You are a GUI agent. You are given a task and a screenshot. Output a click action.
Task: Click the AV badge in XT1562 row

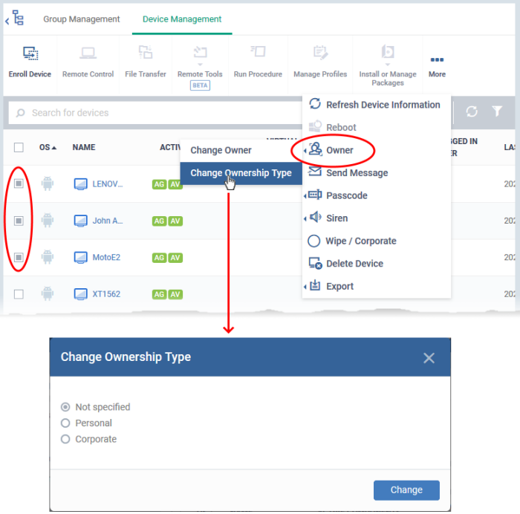tap(175, 294)
